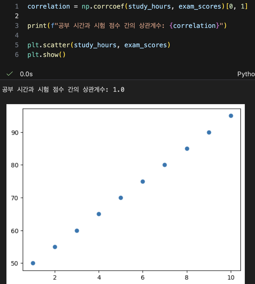This screenshot has height=284, width=255.
Task: Click line number 6 in the code cell
Action: (x=17, y=55)
